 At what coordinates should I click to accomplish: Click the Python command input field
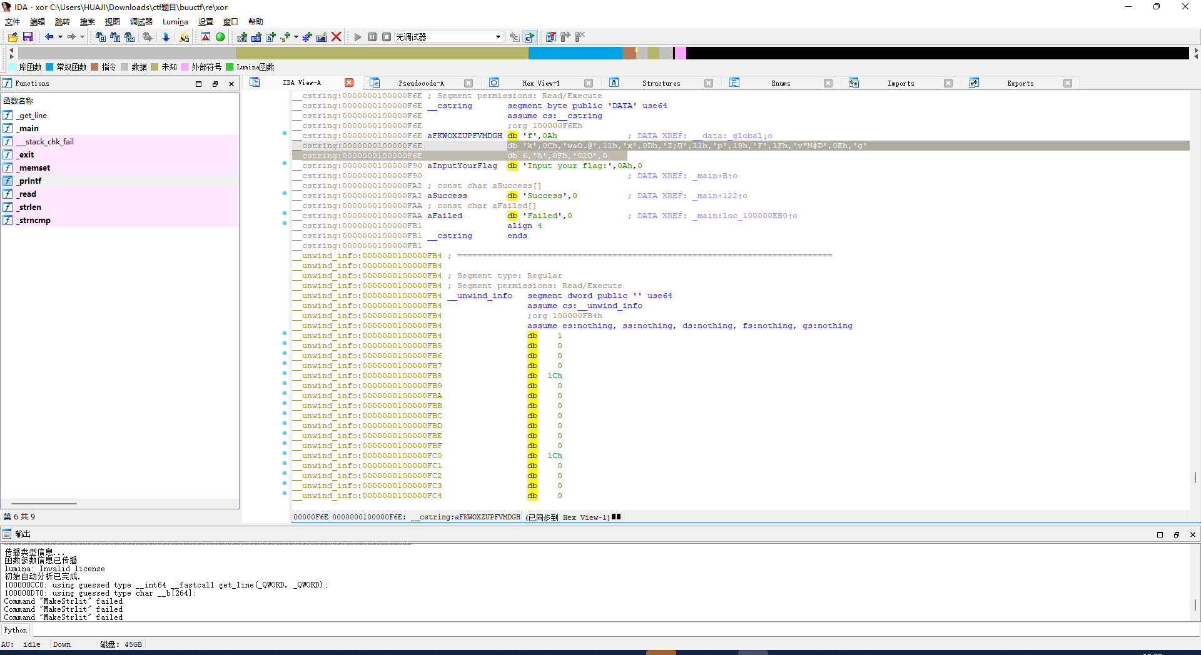616,630
